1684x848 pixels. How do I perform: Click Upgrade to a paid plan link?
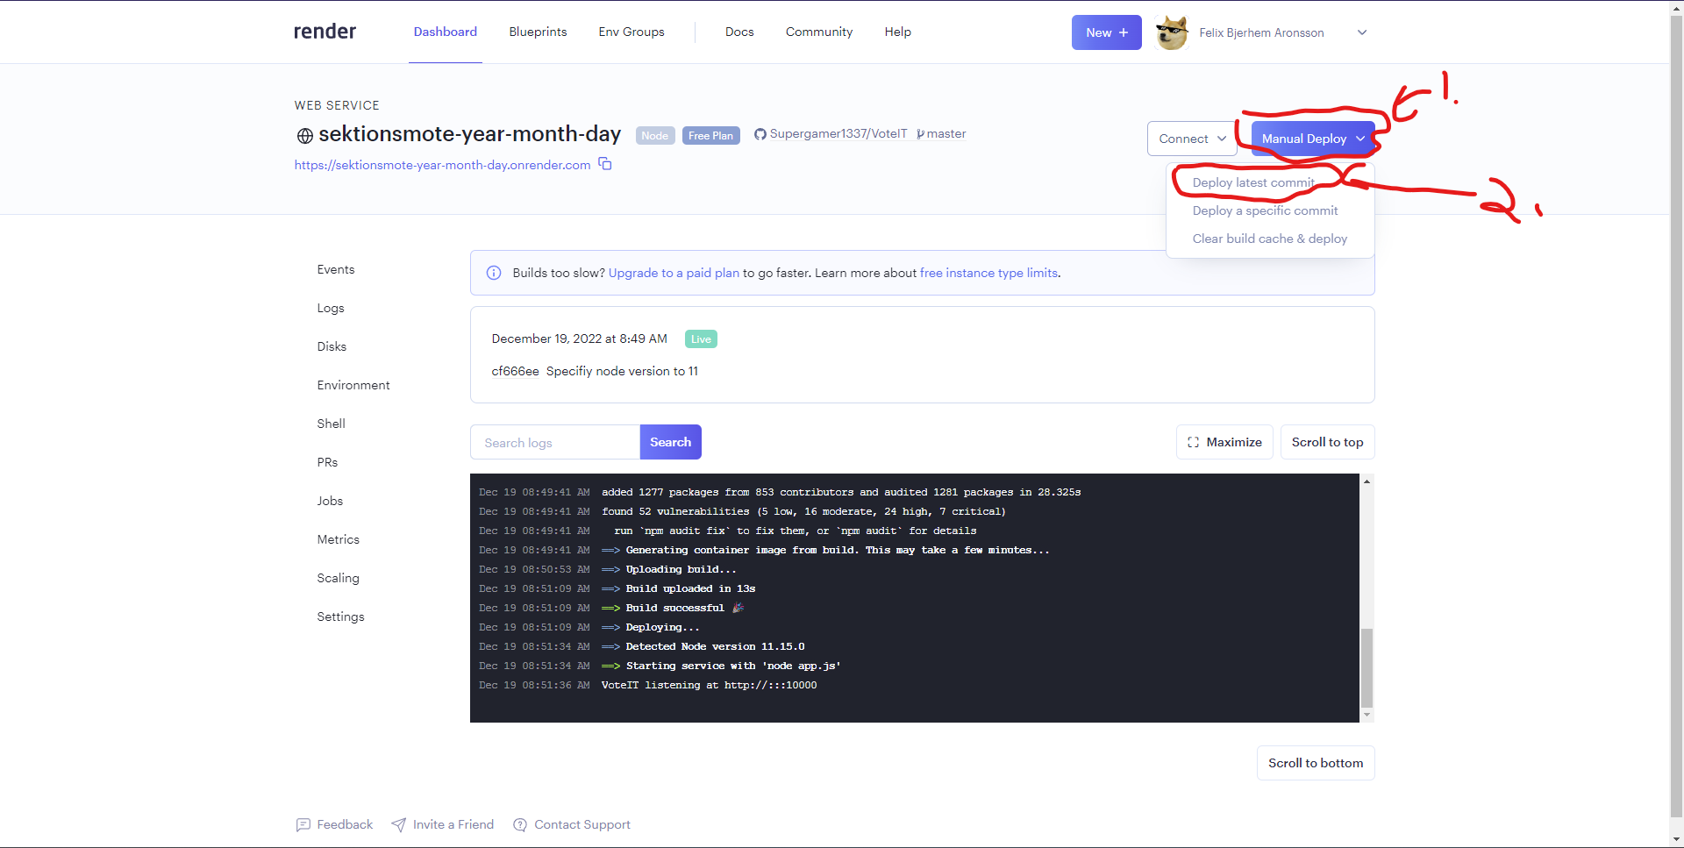(x=674, y=273)
